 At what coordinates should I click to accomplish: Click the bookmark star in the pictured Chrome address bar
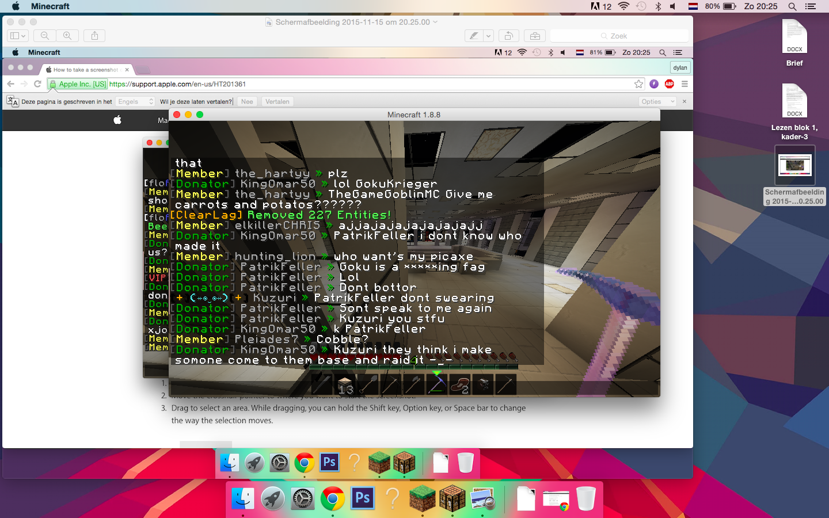coord(638,84)
